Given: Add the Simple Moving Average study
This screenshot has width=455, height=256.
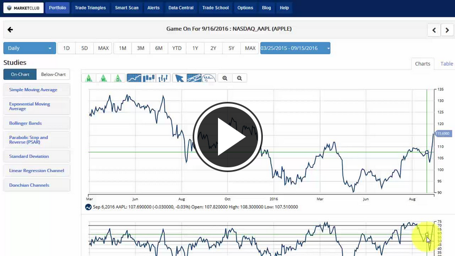Looking at the screenshot, I should (x=36, y=90).
